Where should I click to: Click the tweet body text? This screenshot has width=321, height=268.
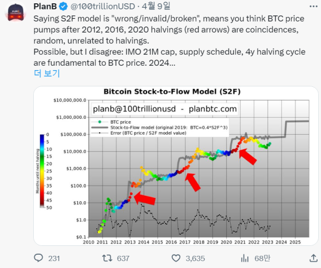pyautogui.click(x=169, y=41)
